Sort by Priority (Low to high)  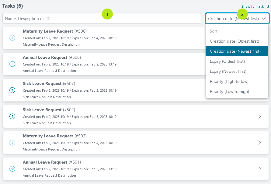[x=237, y=91]
